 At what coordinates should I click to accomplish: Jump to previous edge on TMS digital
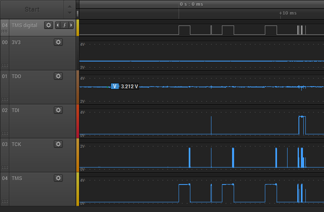point(58,25)
